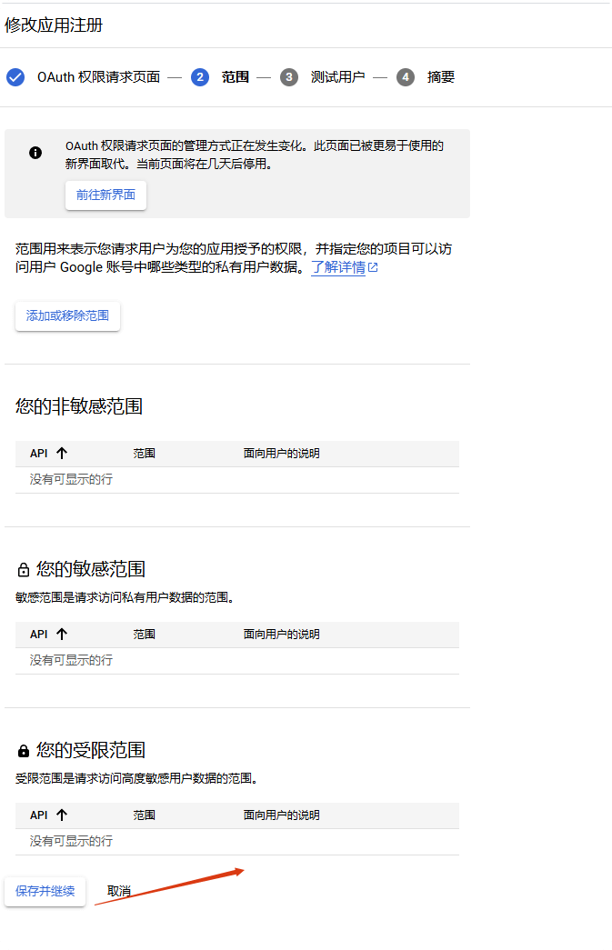Screen dimensions: 612x950
Task: Click the sort arrow in 非敏感范围 table
Action: tap(62, 454)
